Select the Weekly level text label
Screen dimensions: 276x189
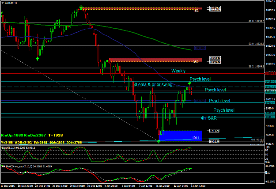coord(178,71)
